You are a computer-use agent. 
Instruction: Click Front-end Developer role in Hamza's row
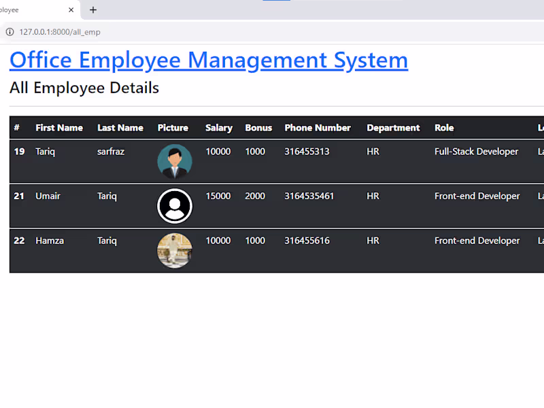pyautogui.click(x=477, y=241)
